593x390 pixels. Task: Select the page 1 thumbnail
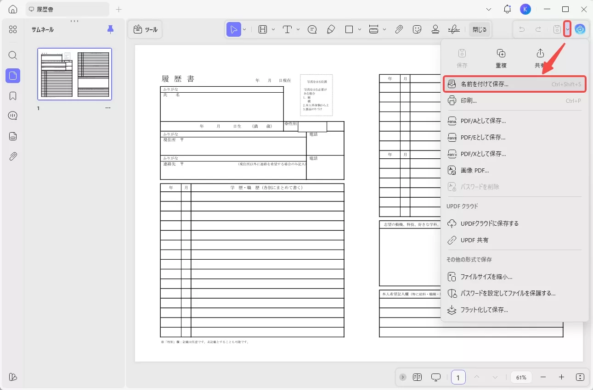click(74, 74)
